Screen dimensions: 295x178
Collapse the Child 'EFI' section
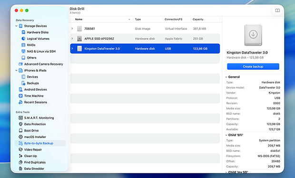click(226, 135)
